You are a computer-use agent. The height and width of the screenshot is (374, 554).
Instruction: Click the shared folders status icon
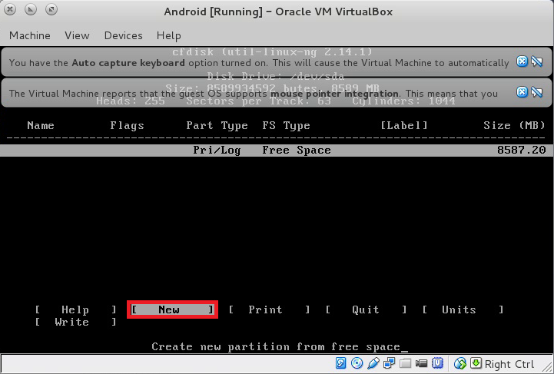405,363
